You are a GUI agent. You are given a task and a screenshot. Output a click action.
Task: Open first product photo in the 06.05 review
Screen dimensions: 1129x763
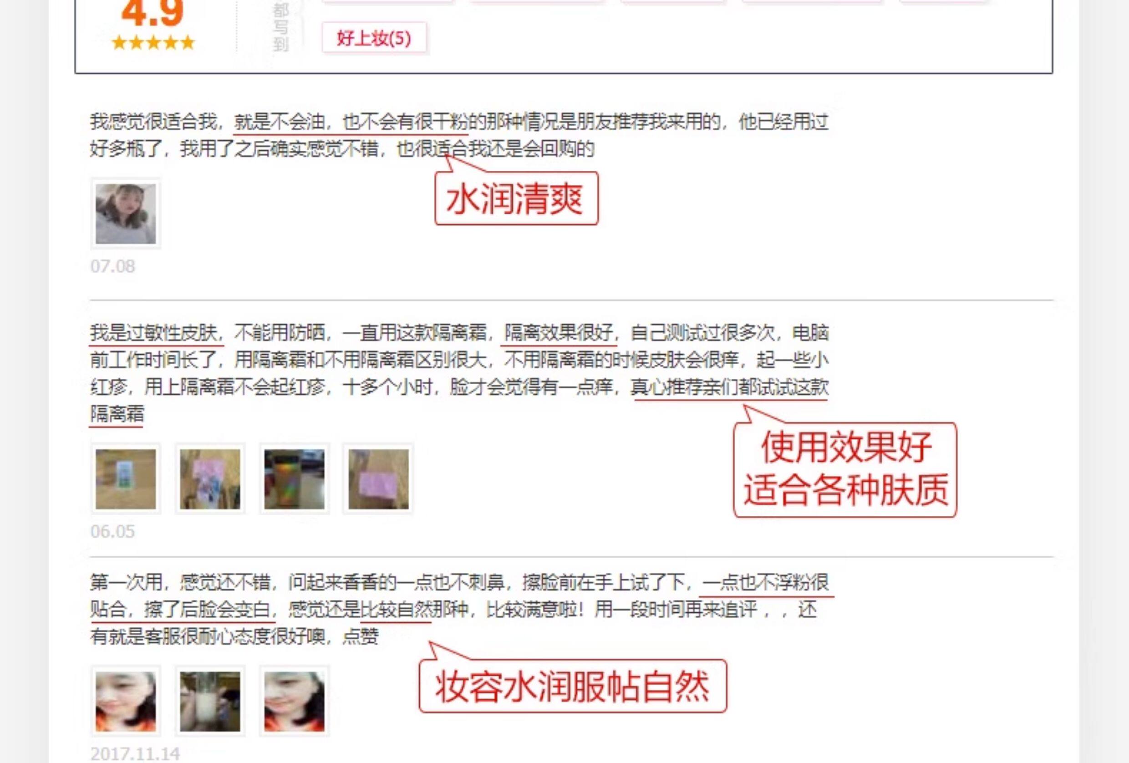click(x=126, y=479)
